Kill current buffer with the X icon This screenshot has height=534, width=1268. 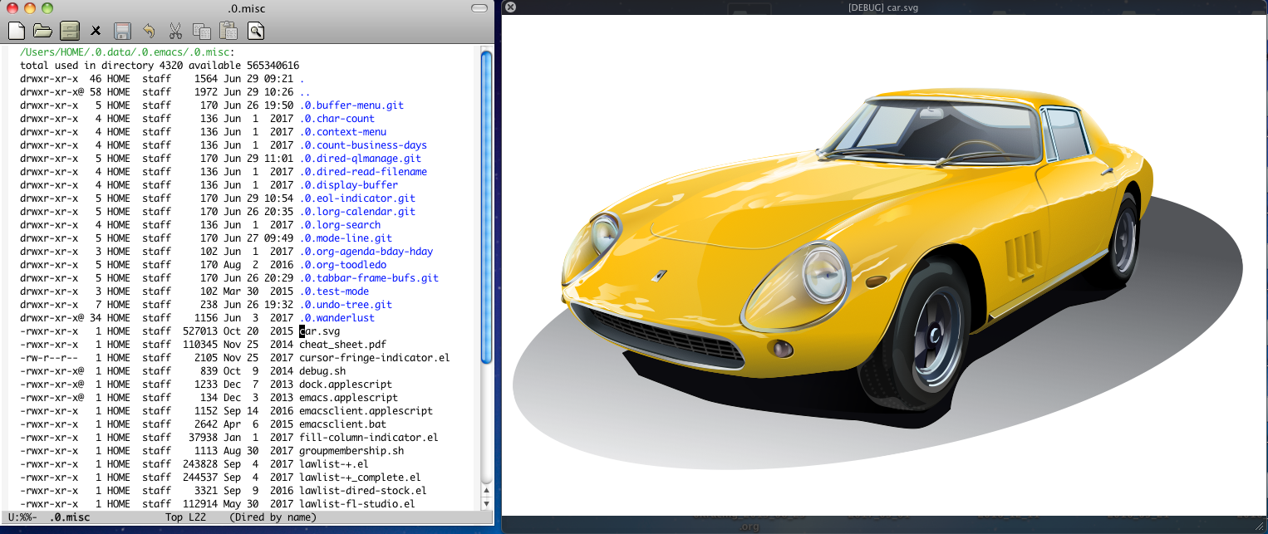click(x=96, y=32)
